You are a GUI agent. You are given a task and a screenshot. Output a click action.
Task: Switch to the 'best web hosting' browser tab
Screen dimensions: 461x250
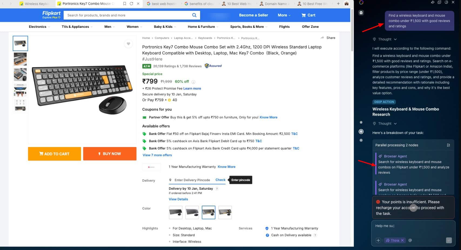tap(161, 4)
